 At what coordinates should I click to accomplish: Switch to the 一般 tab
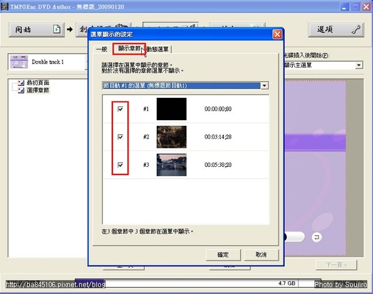[x=102, y=49]
